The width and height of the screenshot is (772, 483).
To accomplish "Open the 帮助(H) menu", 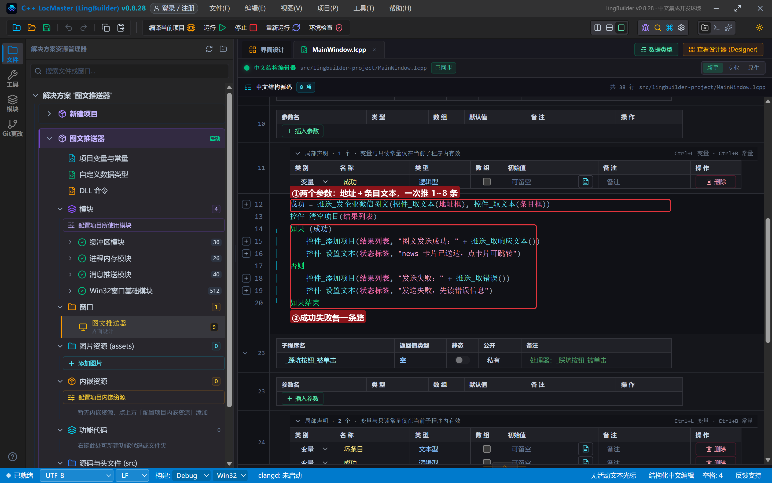I will (x=400, y=8).
